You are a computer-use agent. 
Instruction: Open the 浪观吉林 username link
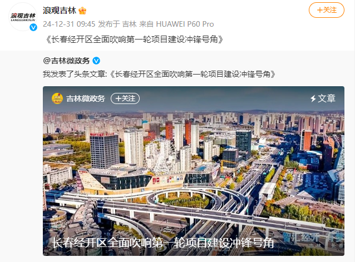click(x=60, y=11)
